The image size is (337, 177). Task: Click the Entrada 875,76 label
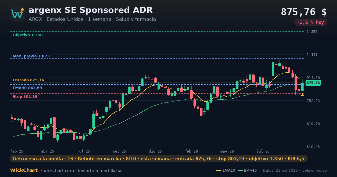click(x=28, y=80)
